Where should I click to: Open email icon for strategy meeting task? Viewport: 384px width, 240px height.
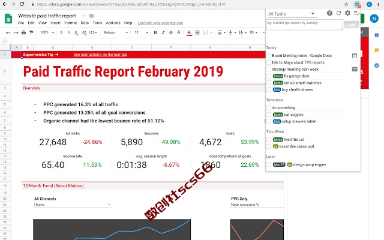(355, 70)
